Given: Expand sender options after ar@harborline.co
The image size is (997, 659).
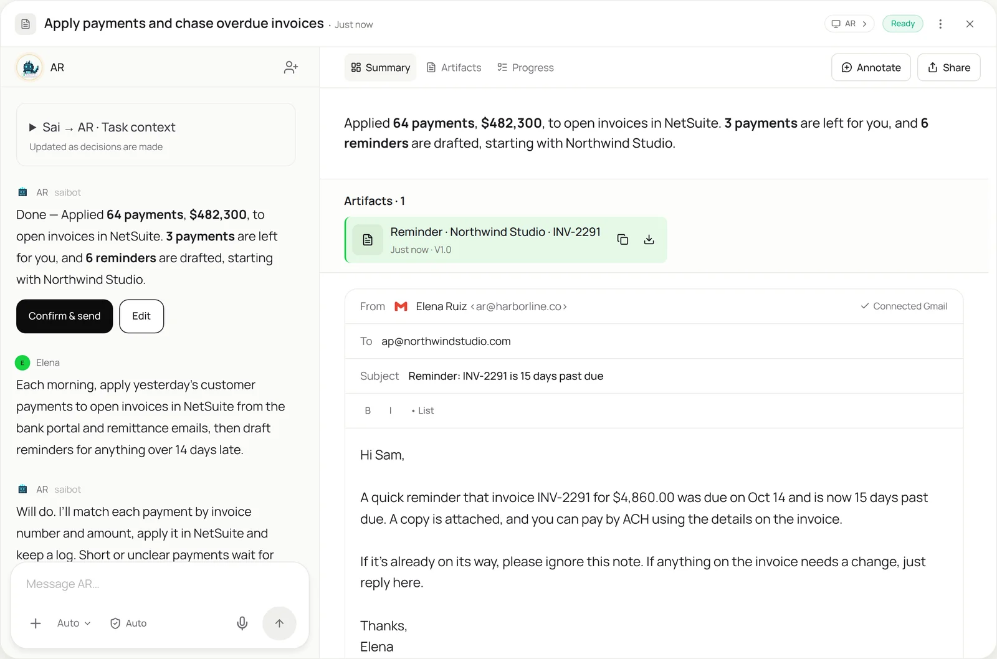Looking at the screenshot, I should tap(565, 306).
